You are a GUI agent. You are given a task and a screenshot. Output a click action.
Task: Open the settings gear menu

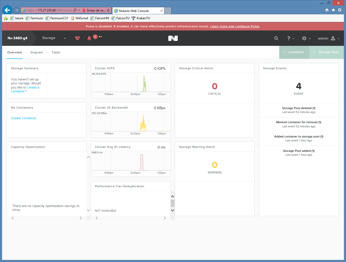click(306, 38)
